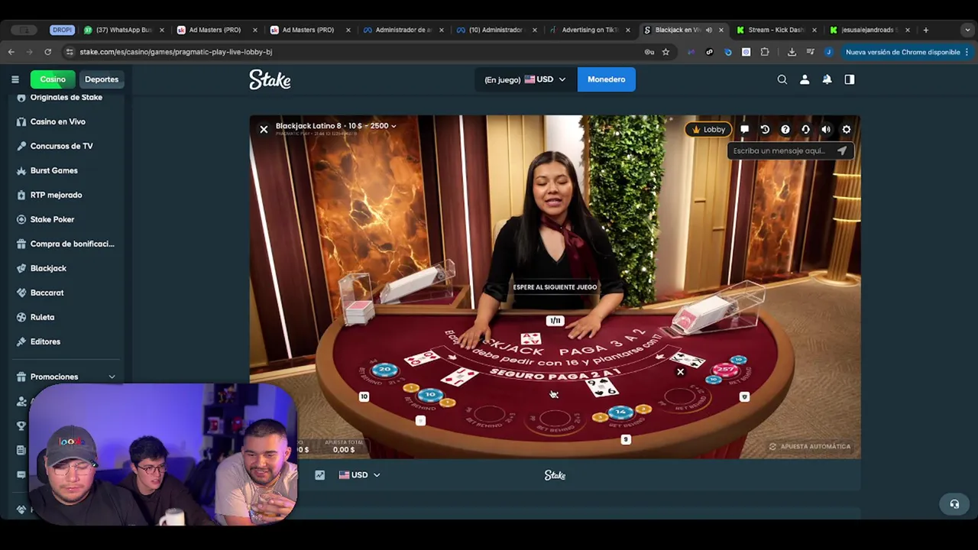
Task: Dismiss the X marker on the table
Action: tap(680, 372)
